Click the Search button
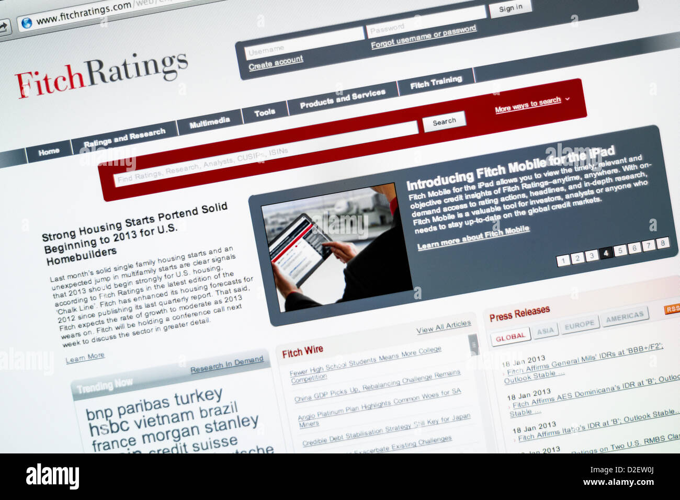This screenshot has width=680, height=500. (444, 121)
